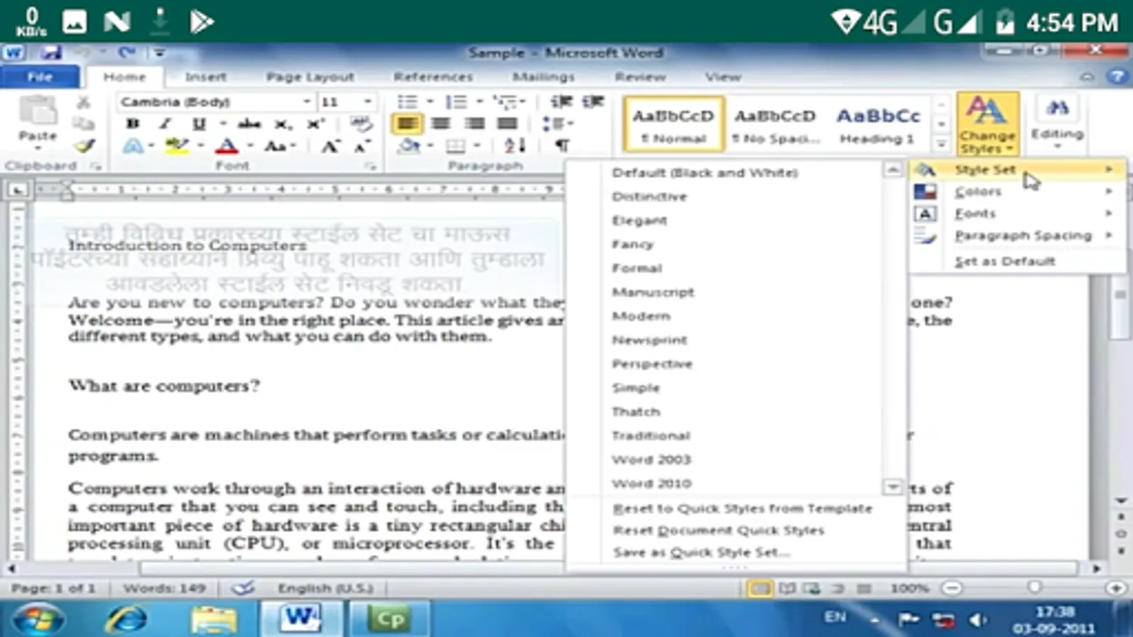Open the Editing group dropdown
Viewport: 1133px width, 637px height.
[1057, 122]
